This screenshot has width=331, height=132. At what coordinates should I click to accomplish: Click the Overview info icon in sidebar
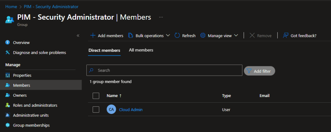(x=8, y=43)
